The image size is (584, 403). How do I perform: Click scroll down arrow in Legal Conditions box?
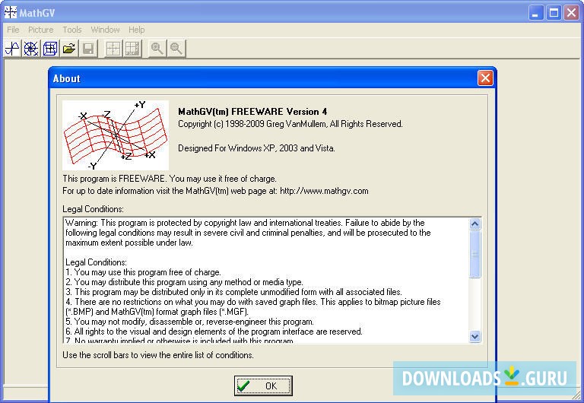(474, 336)
